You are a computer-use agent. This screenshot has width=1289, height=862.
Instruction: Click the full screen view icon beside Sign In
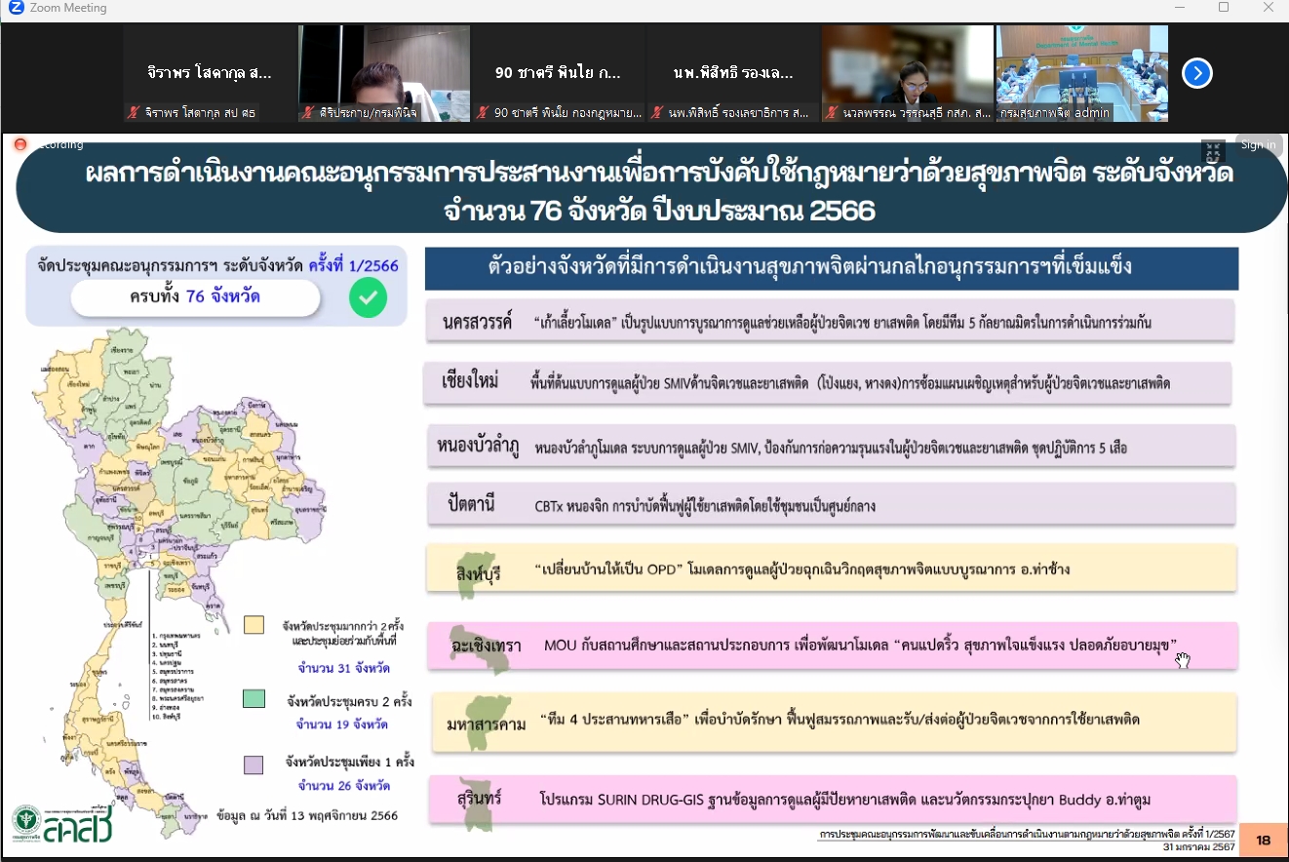click(1213, 151)
